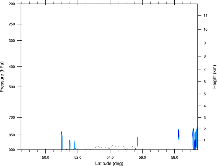Image resolution: width=217 pixels, height=166 pixels.
Task: Select the 11 km height label
Action: click(x=206, y=15)
